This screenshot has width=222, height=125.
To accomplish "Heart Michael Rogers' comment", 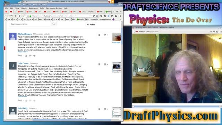I will pyautogui.click(x=34, y=56).
